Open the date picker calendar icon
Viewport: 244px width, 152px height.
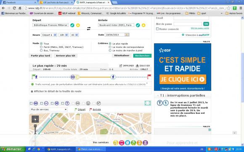tap(127, 34)
